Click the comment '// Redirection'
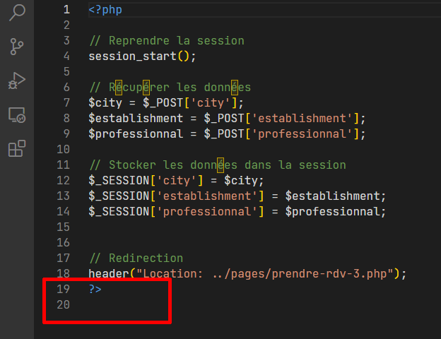This screenshot has height=339, width=441. 136,258
